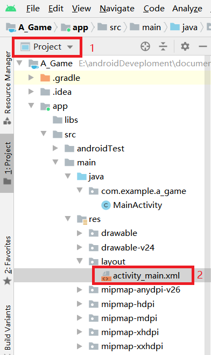Viewport: 211px width, 355px height.
Task: Click the MainActivity class C icon
Action: click(105, 205)
